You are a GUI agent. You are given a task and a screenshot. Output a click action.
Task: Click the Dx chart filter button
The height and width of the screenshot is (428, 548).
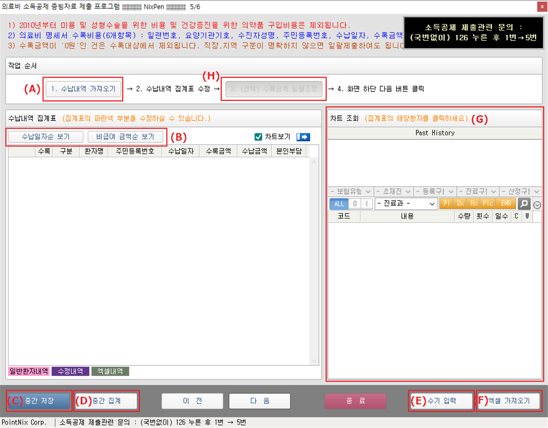[x=460, y=203]
